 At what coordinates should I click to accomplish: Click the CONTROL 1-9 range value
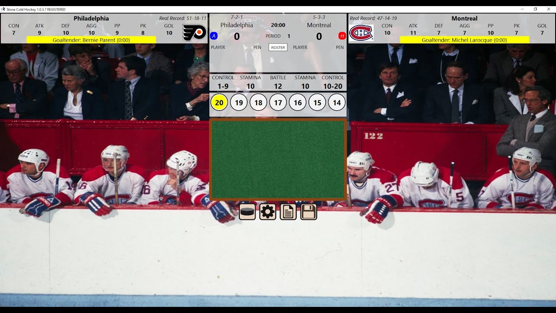click(223, 86)
